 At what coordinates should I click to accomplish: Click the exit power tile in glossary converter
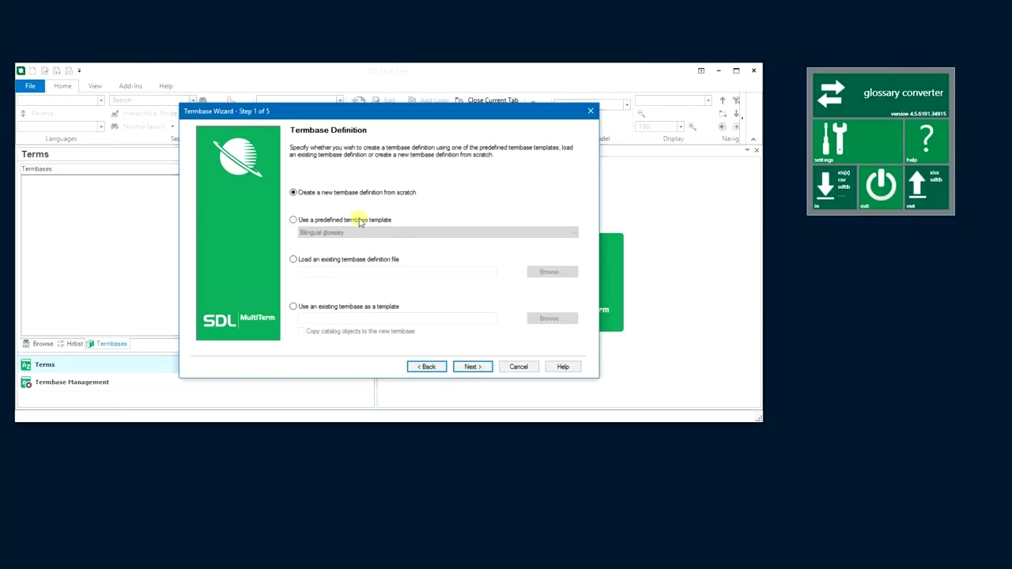tap(880, 188)
